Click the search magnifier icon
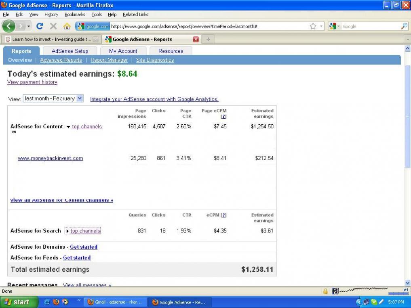 (404, 26)
